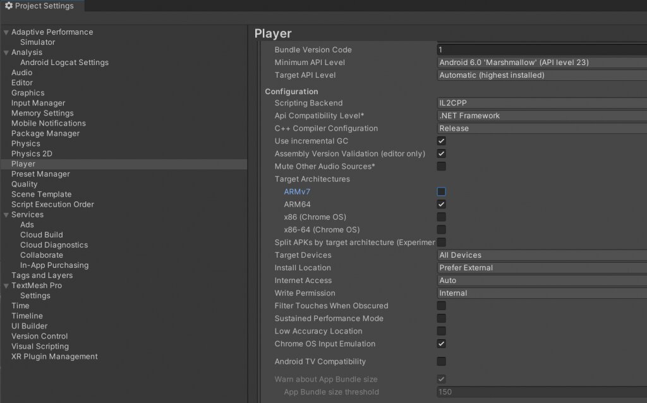Enable Low Accuracy Location
The width and height of the screenshot is (647, 403).
441,331
